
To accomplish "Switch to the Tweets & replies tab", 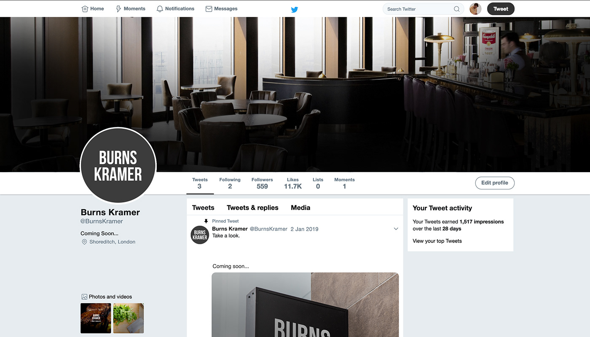I will click(252, 208).
